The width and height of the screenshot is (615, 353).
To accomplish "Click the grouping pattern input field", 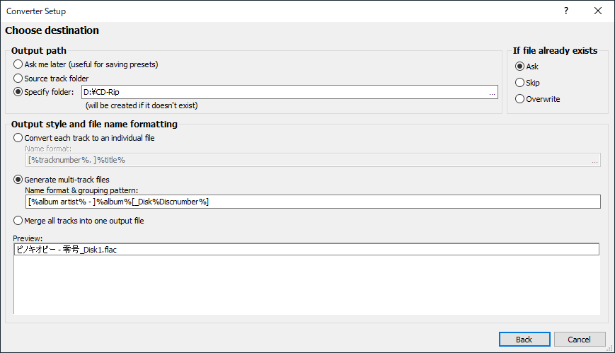I will tap(311, 202).
